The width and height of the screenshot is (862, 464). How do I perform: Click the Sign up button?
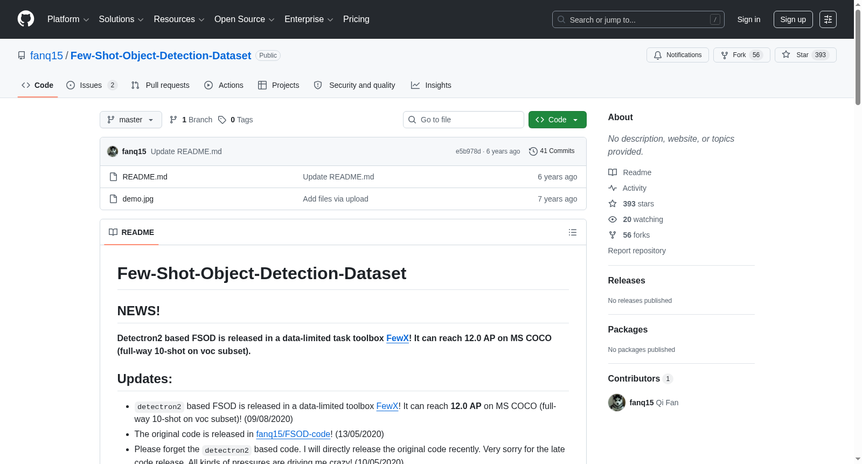pyautogui.click(x=793, y=19)
